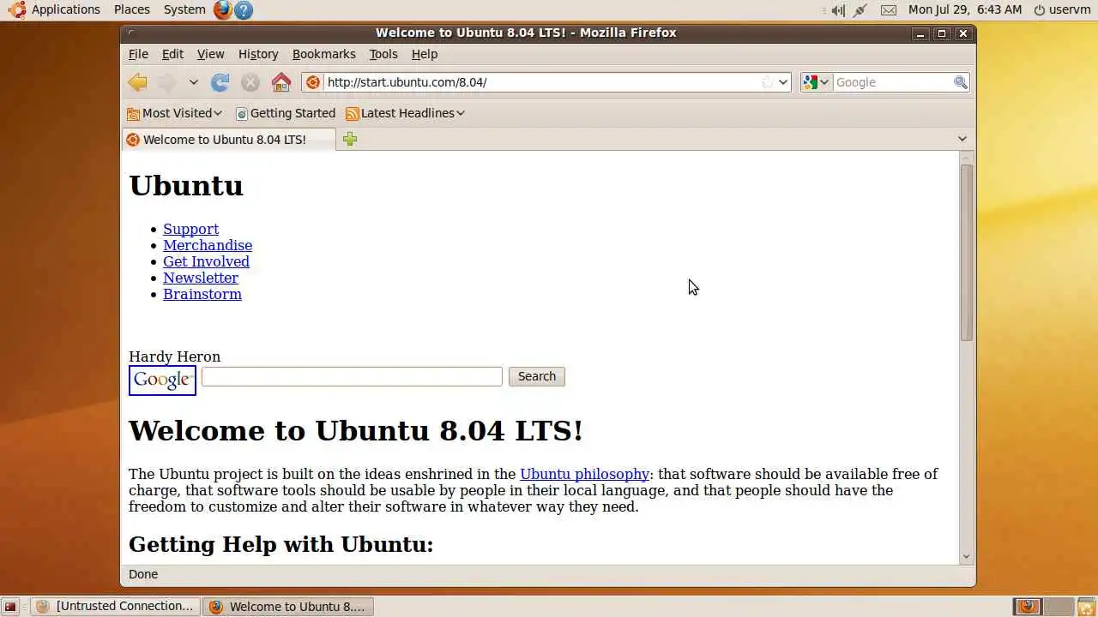
Task: Open the Trash icon in bottom panel
Action: coord(1085,607)
